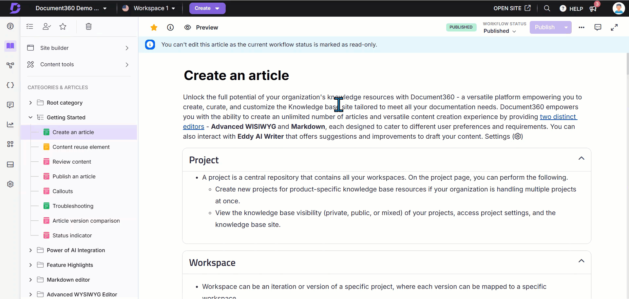Expand the Root category folder
This screenshot has width=629, height=299.
(30, 103)
